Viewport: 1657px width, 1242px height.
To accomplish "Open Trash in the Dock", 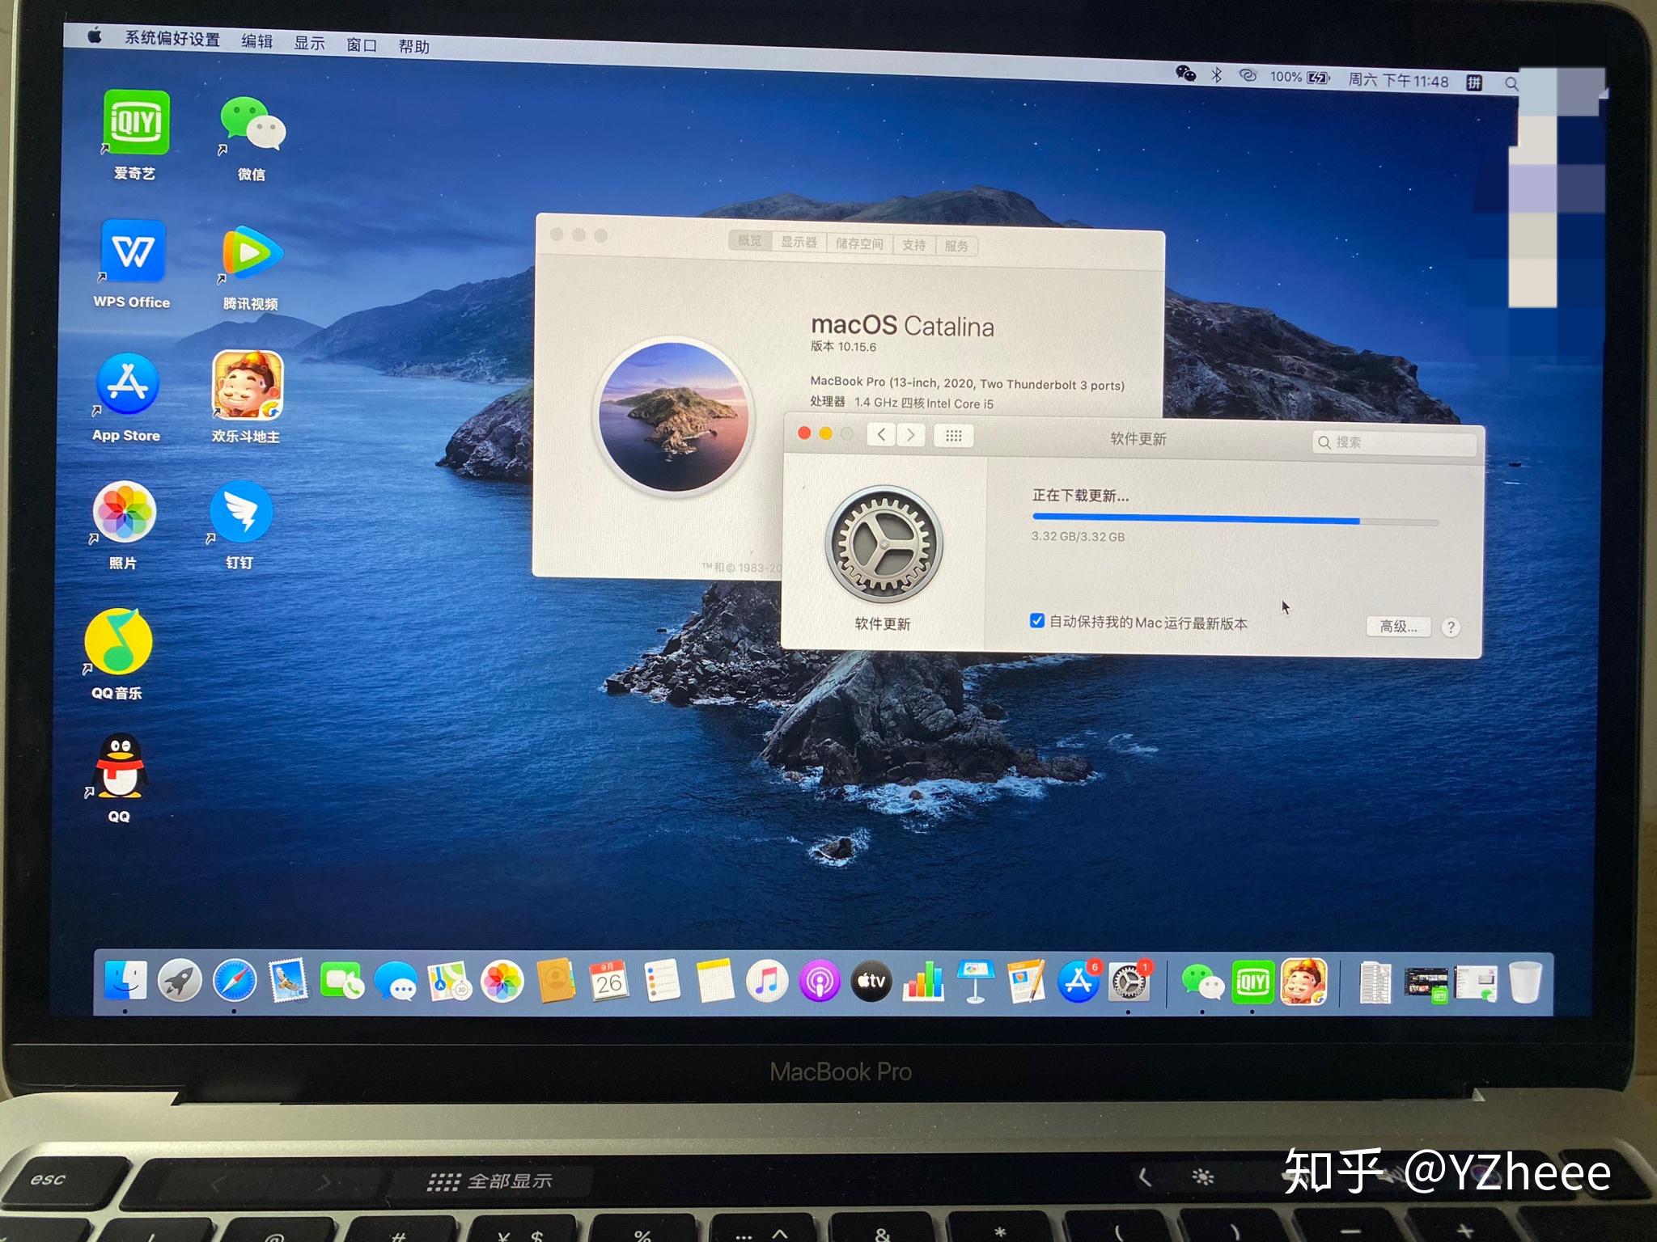I will [x=1525, y=982].
